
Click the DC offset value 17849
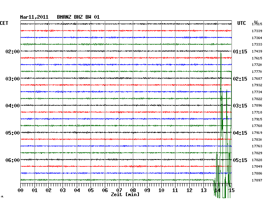257,166
